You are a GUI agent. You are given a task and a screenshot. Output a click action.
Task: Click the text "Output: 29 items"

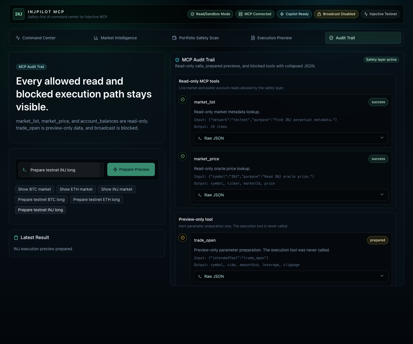tap(211, 127)
